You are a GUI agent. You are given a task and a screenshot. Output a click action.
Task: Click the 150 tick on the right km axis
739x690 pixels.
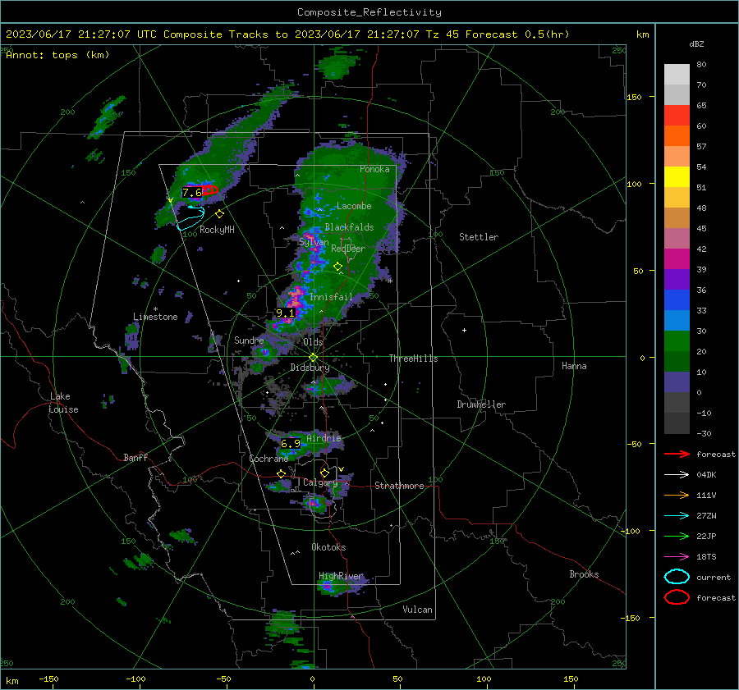coord(634,97)
